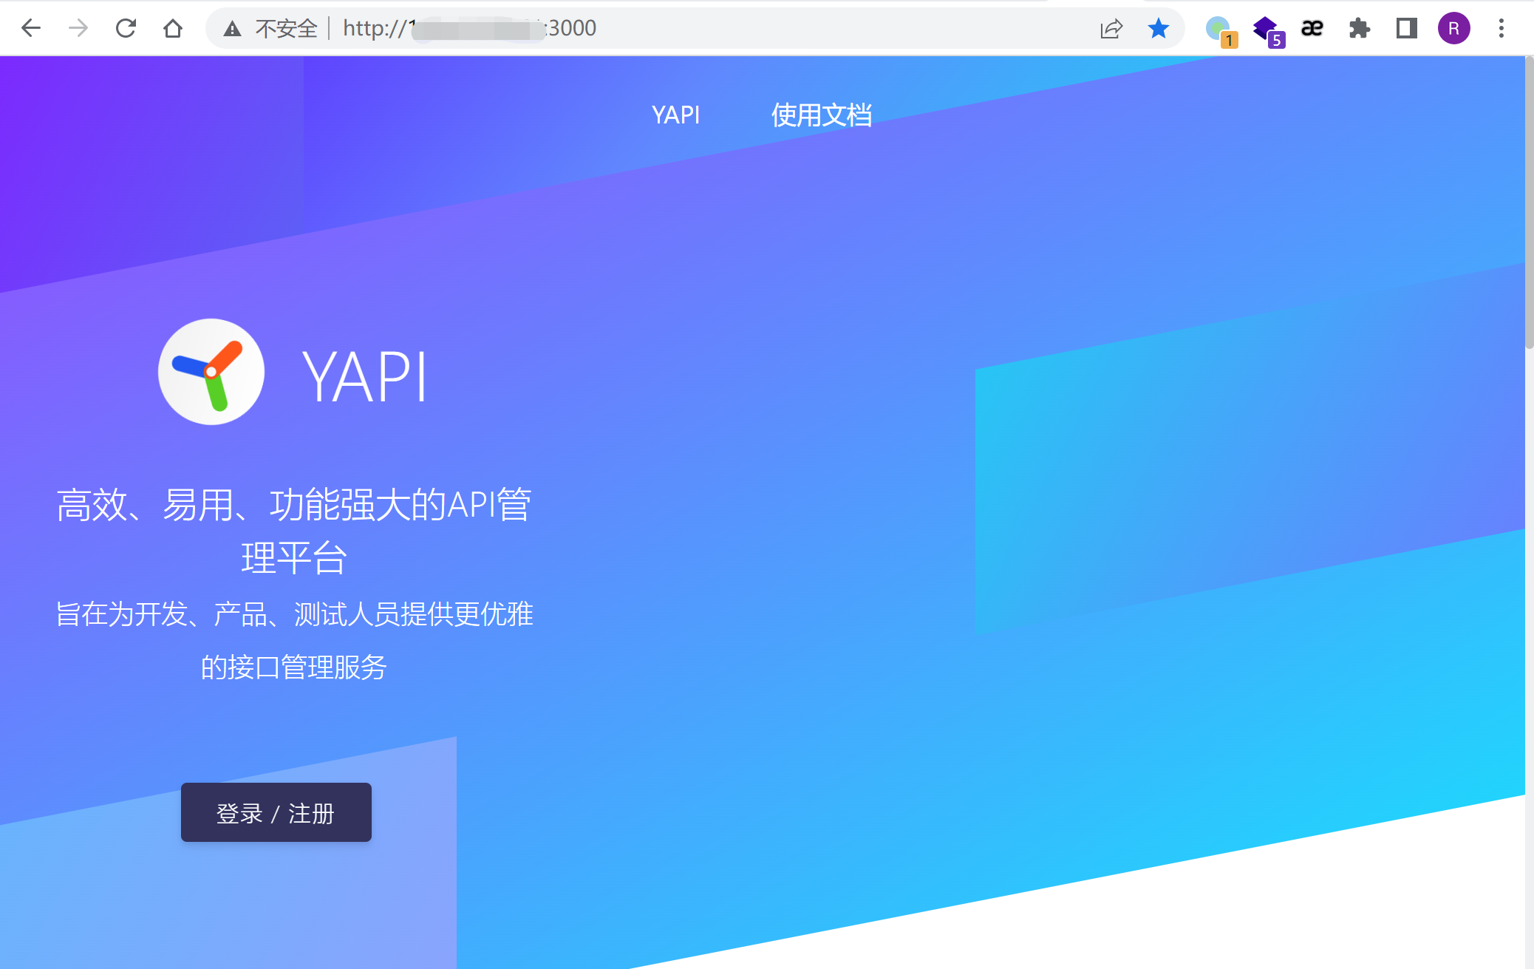
Task: Go to the browser home icon
Action: pyautogui.click(x=173, y=28)
